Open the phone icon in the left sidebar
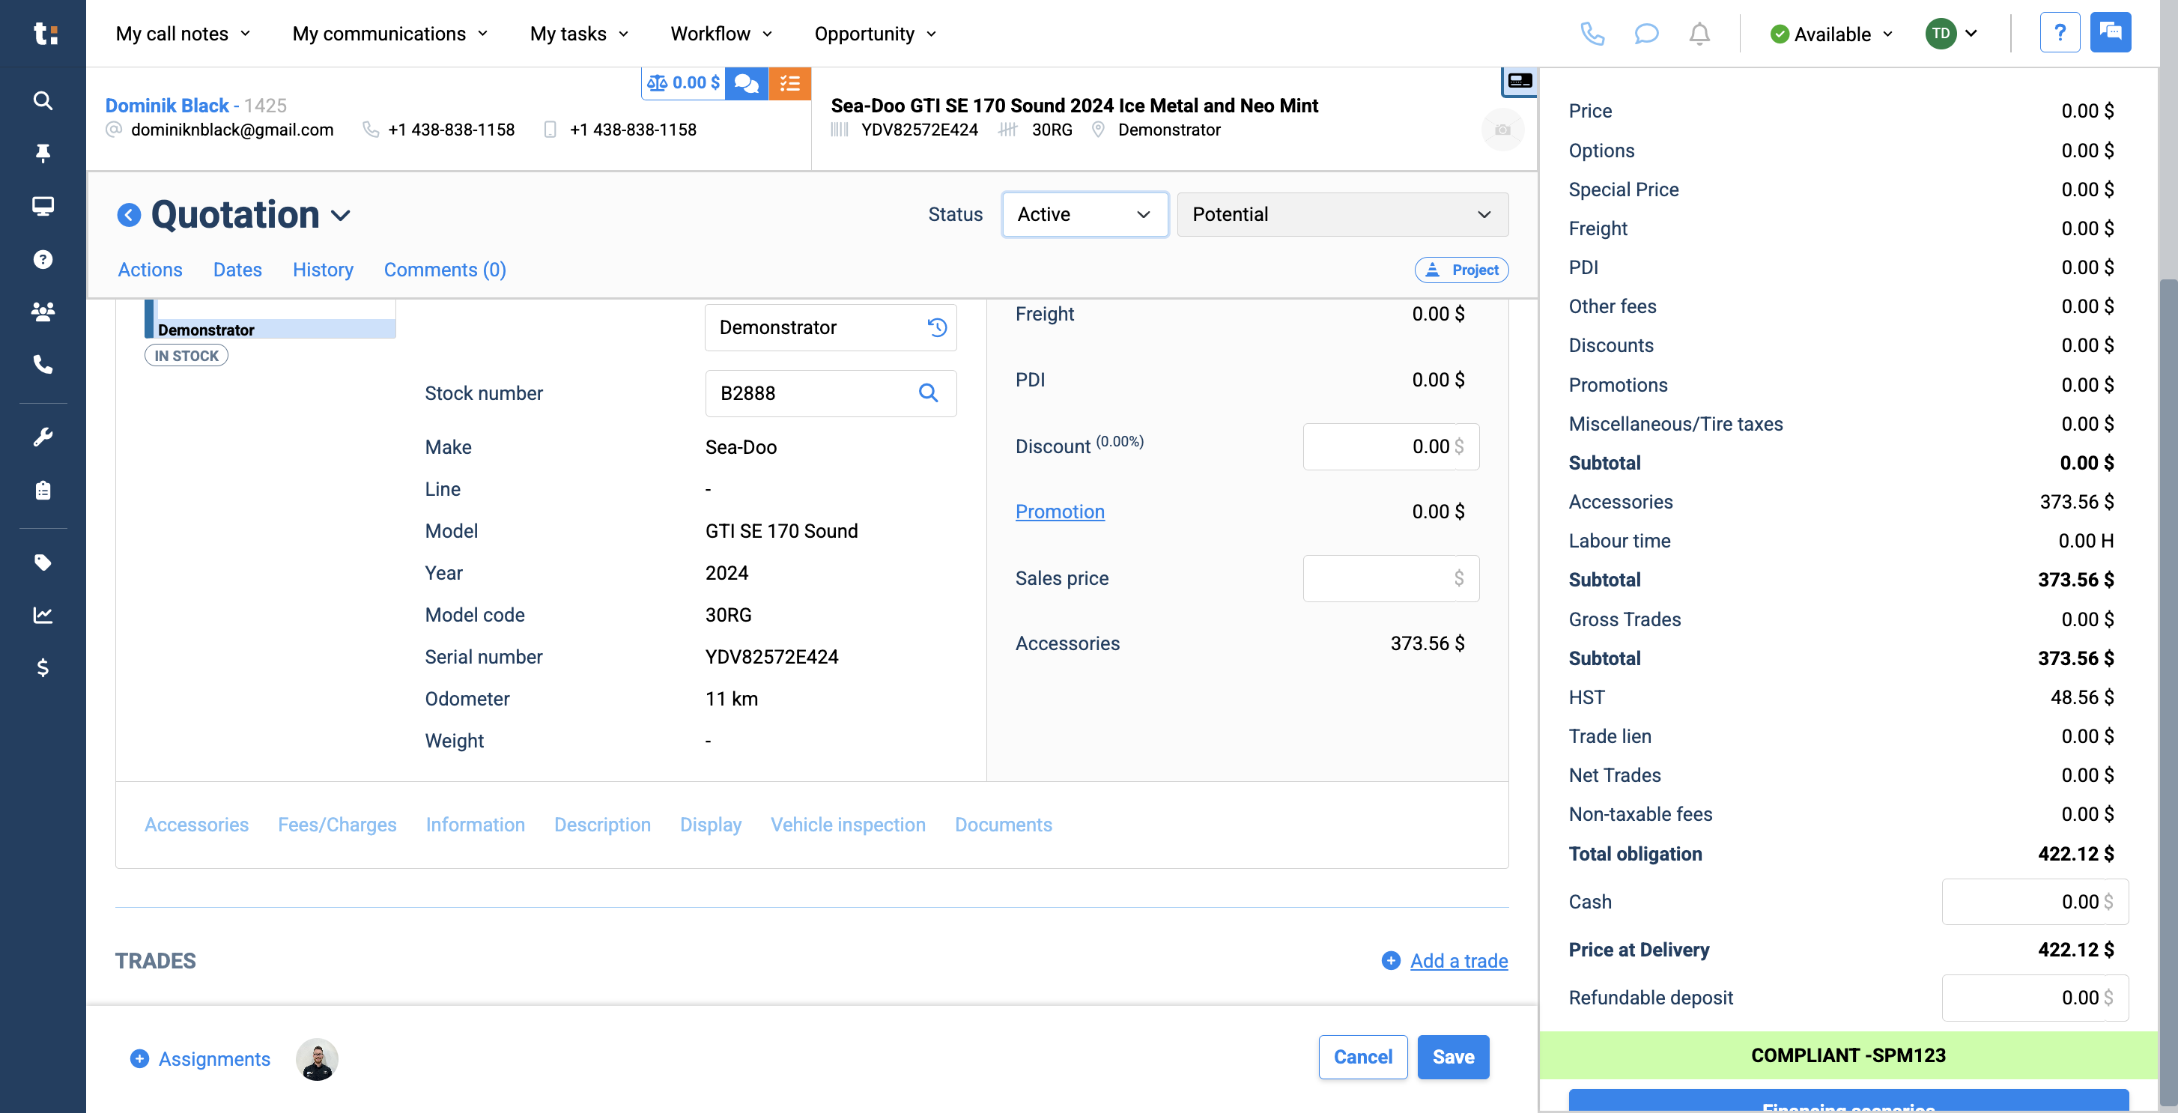The width and height of the screenshot is (2178, 1113). [x=42, y=365]
